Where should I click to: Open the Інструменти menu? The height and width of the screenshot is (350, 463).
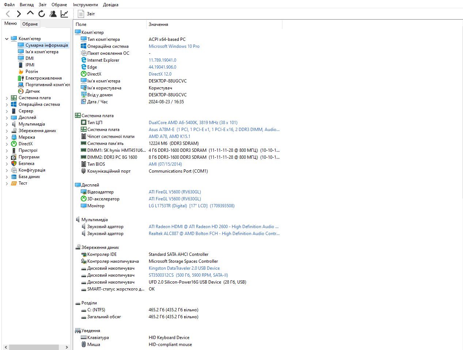(x=86, y=5)
